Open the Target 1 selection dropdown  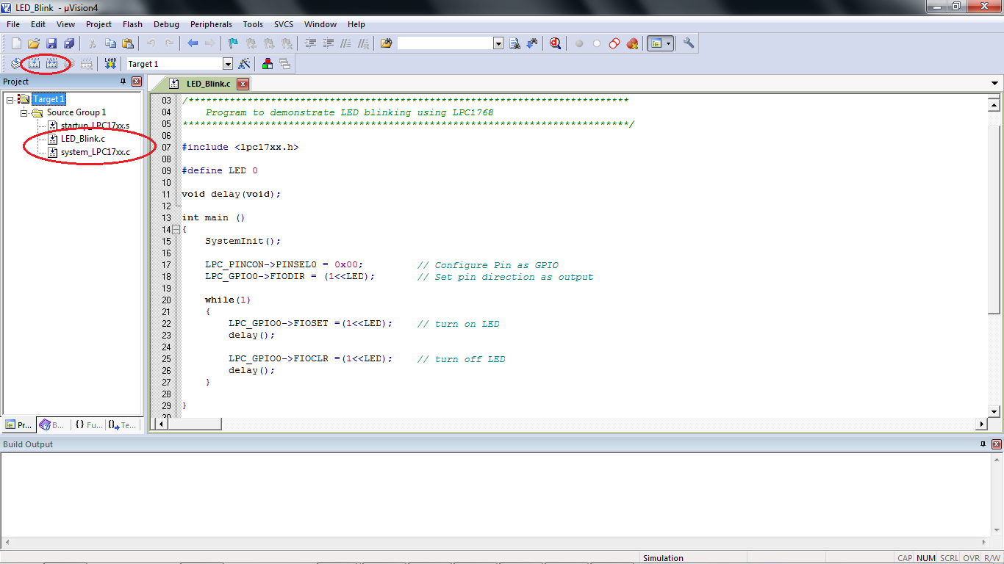[228, 64]
